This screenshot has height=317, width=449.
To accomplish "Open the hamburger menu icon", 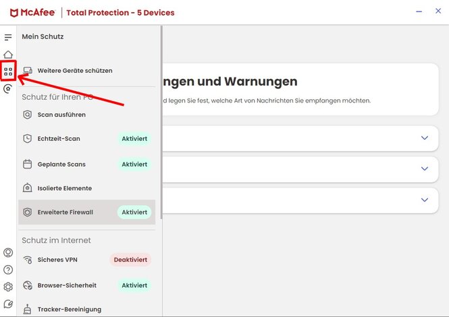I will pos(8,37).
